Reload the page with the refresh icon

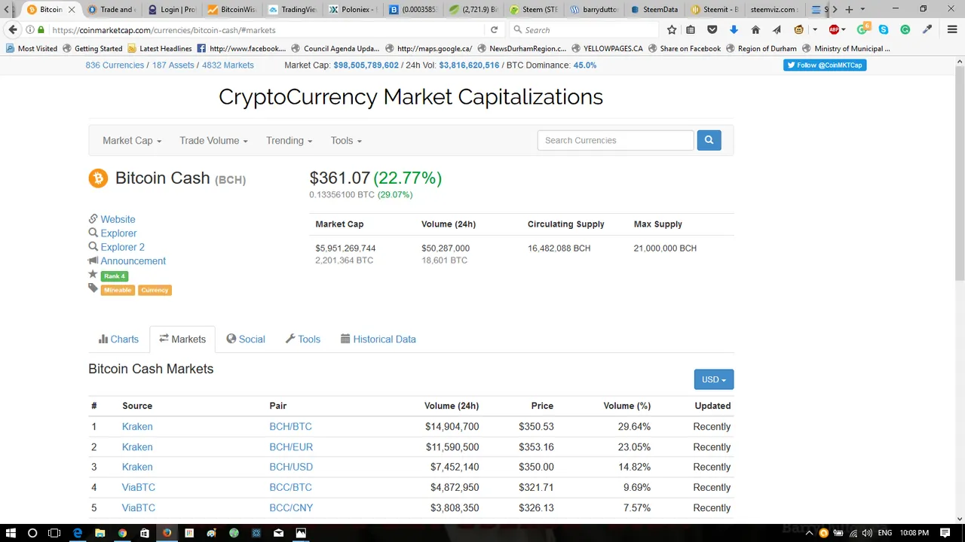click(x=494, y=30)
